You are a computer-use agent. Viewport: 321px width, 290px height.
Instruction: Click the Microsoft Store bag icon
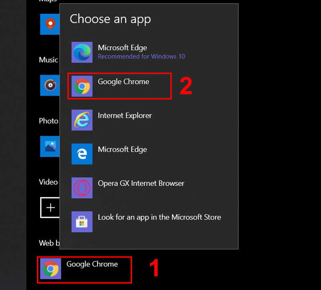click(x=82, y=222)
